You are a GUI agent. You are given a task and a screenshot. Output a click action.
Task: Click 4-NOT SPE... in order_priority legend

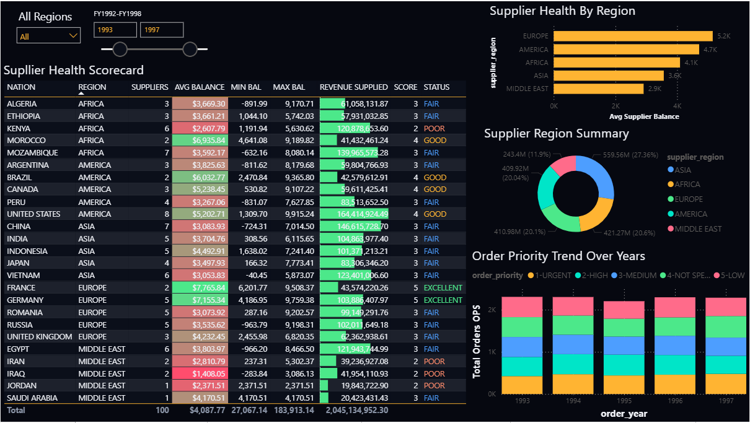[x=686, y=275]
